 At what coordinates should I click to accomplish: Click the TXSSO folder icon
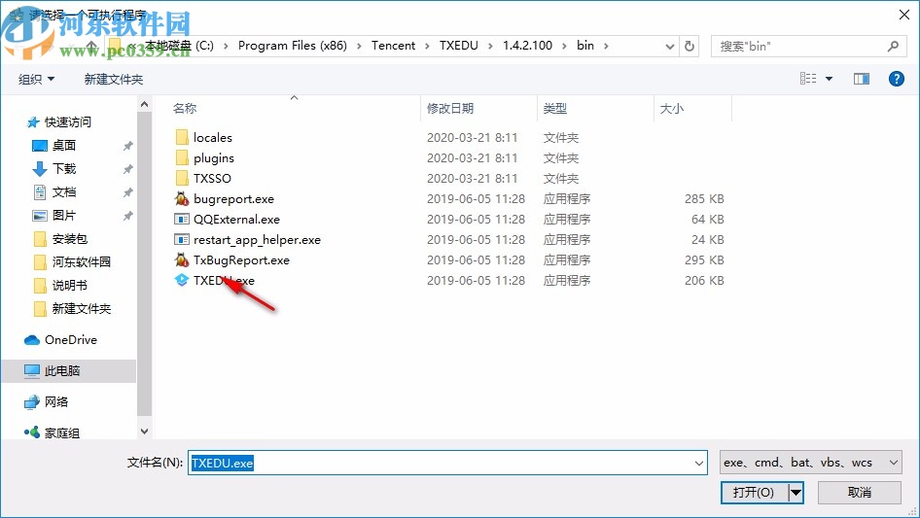coord(182,178)
